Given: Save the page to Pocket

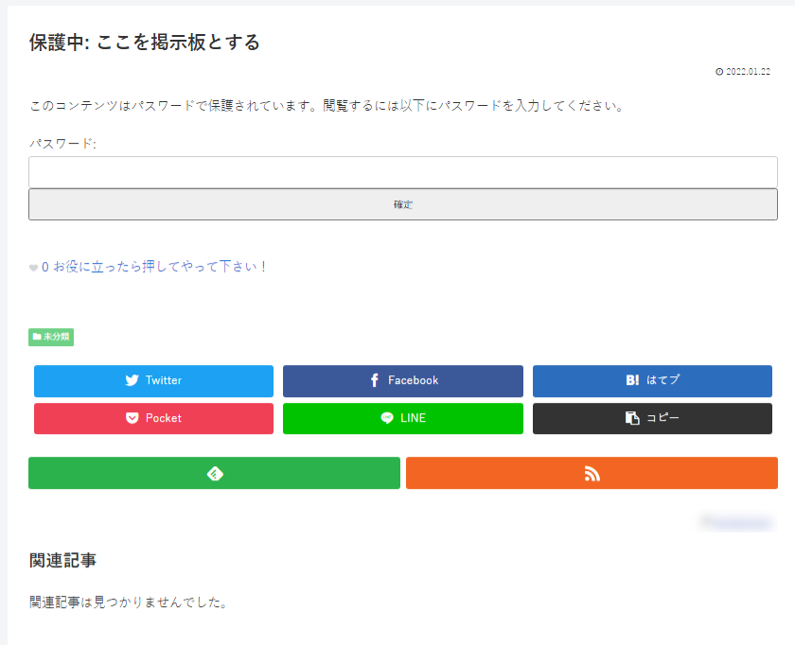Looking at the screenshot, I should click(153, 418).
